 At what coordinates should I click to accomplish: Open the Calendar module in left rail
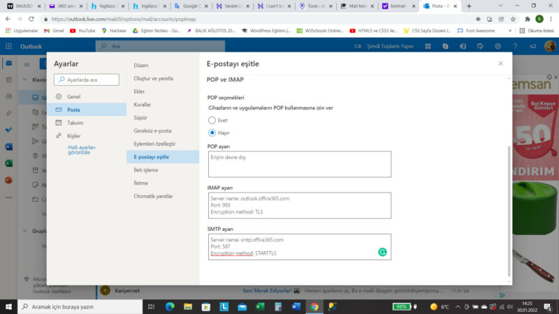tap(9, 80)
